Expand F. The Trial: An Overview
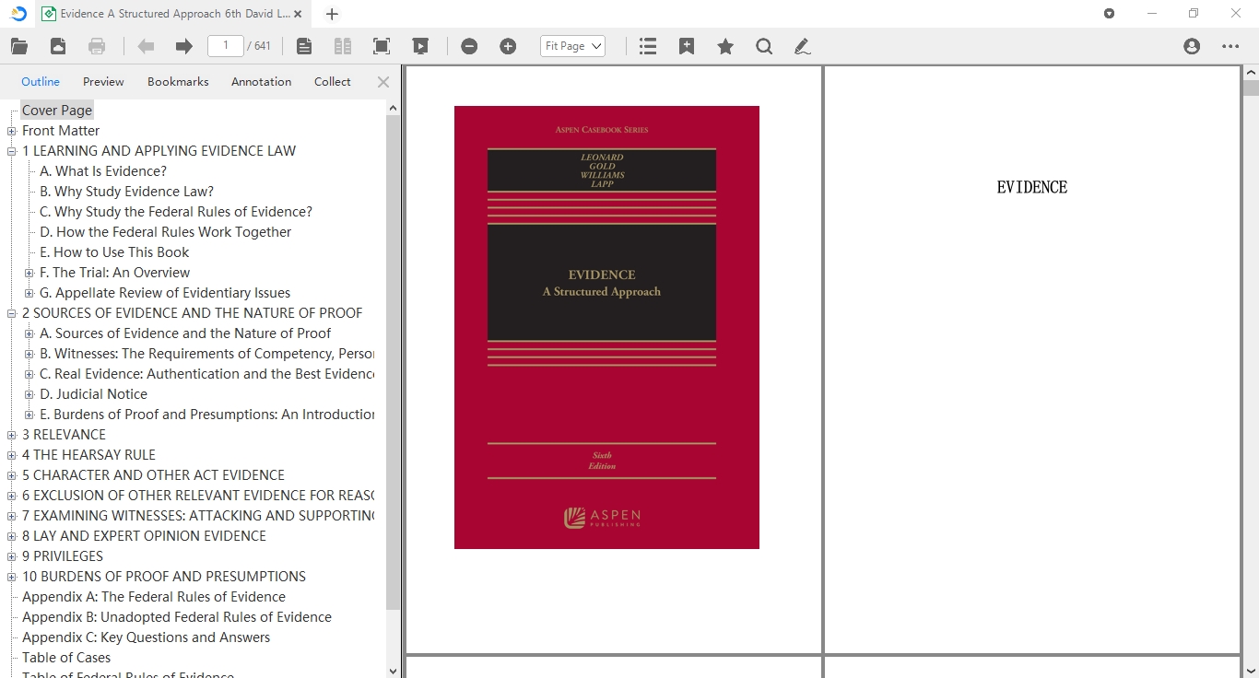This screenshot has height=678, width=1259. tap(29, 273)
